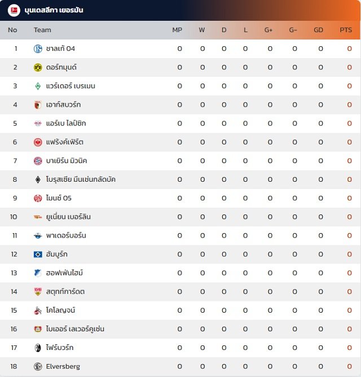Click the Mainz 05 red crest
Viewport: 361px width, 377px height.
[38, 198]
